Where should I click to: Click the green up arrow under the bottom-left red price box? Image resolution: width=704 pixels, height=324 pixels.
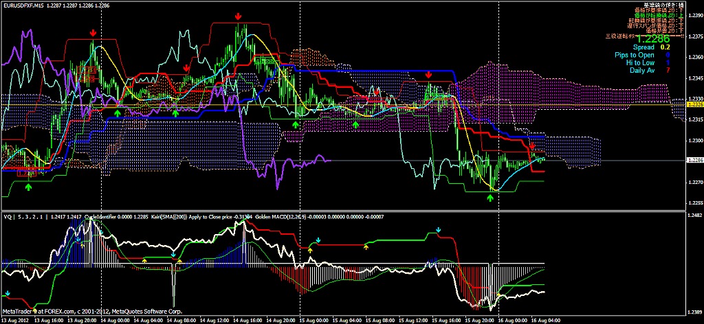pos(29,188)
